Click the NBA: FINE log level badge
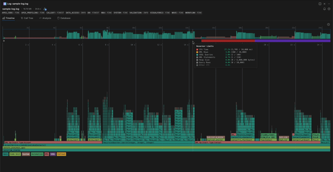 (x=107, y=13)
